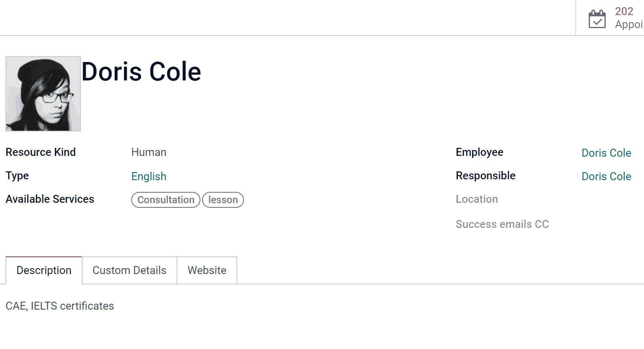
Task: Switch to the Website tab
Action: (207, 270)
